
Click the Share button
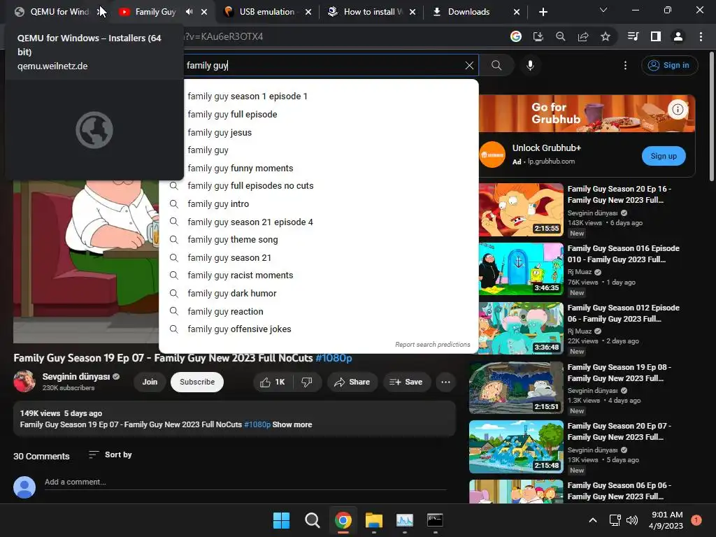(x=352, y=382)
